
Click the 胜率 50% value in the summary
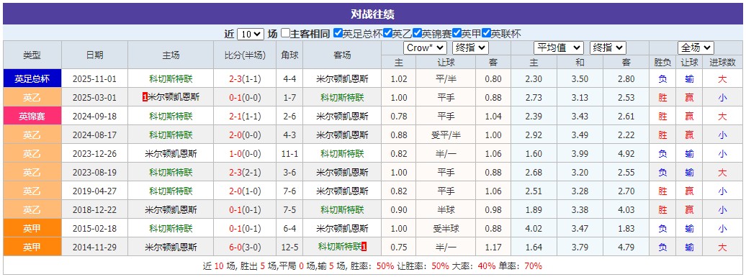(385, 266)
